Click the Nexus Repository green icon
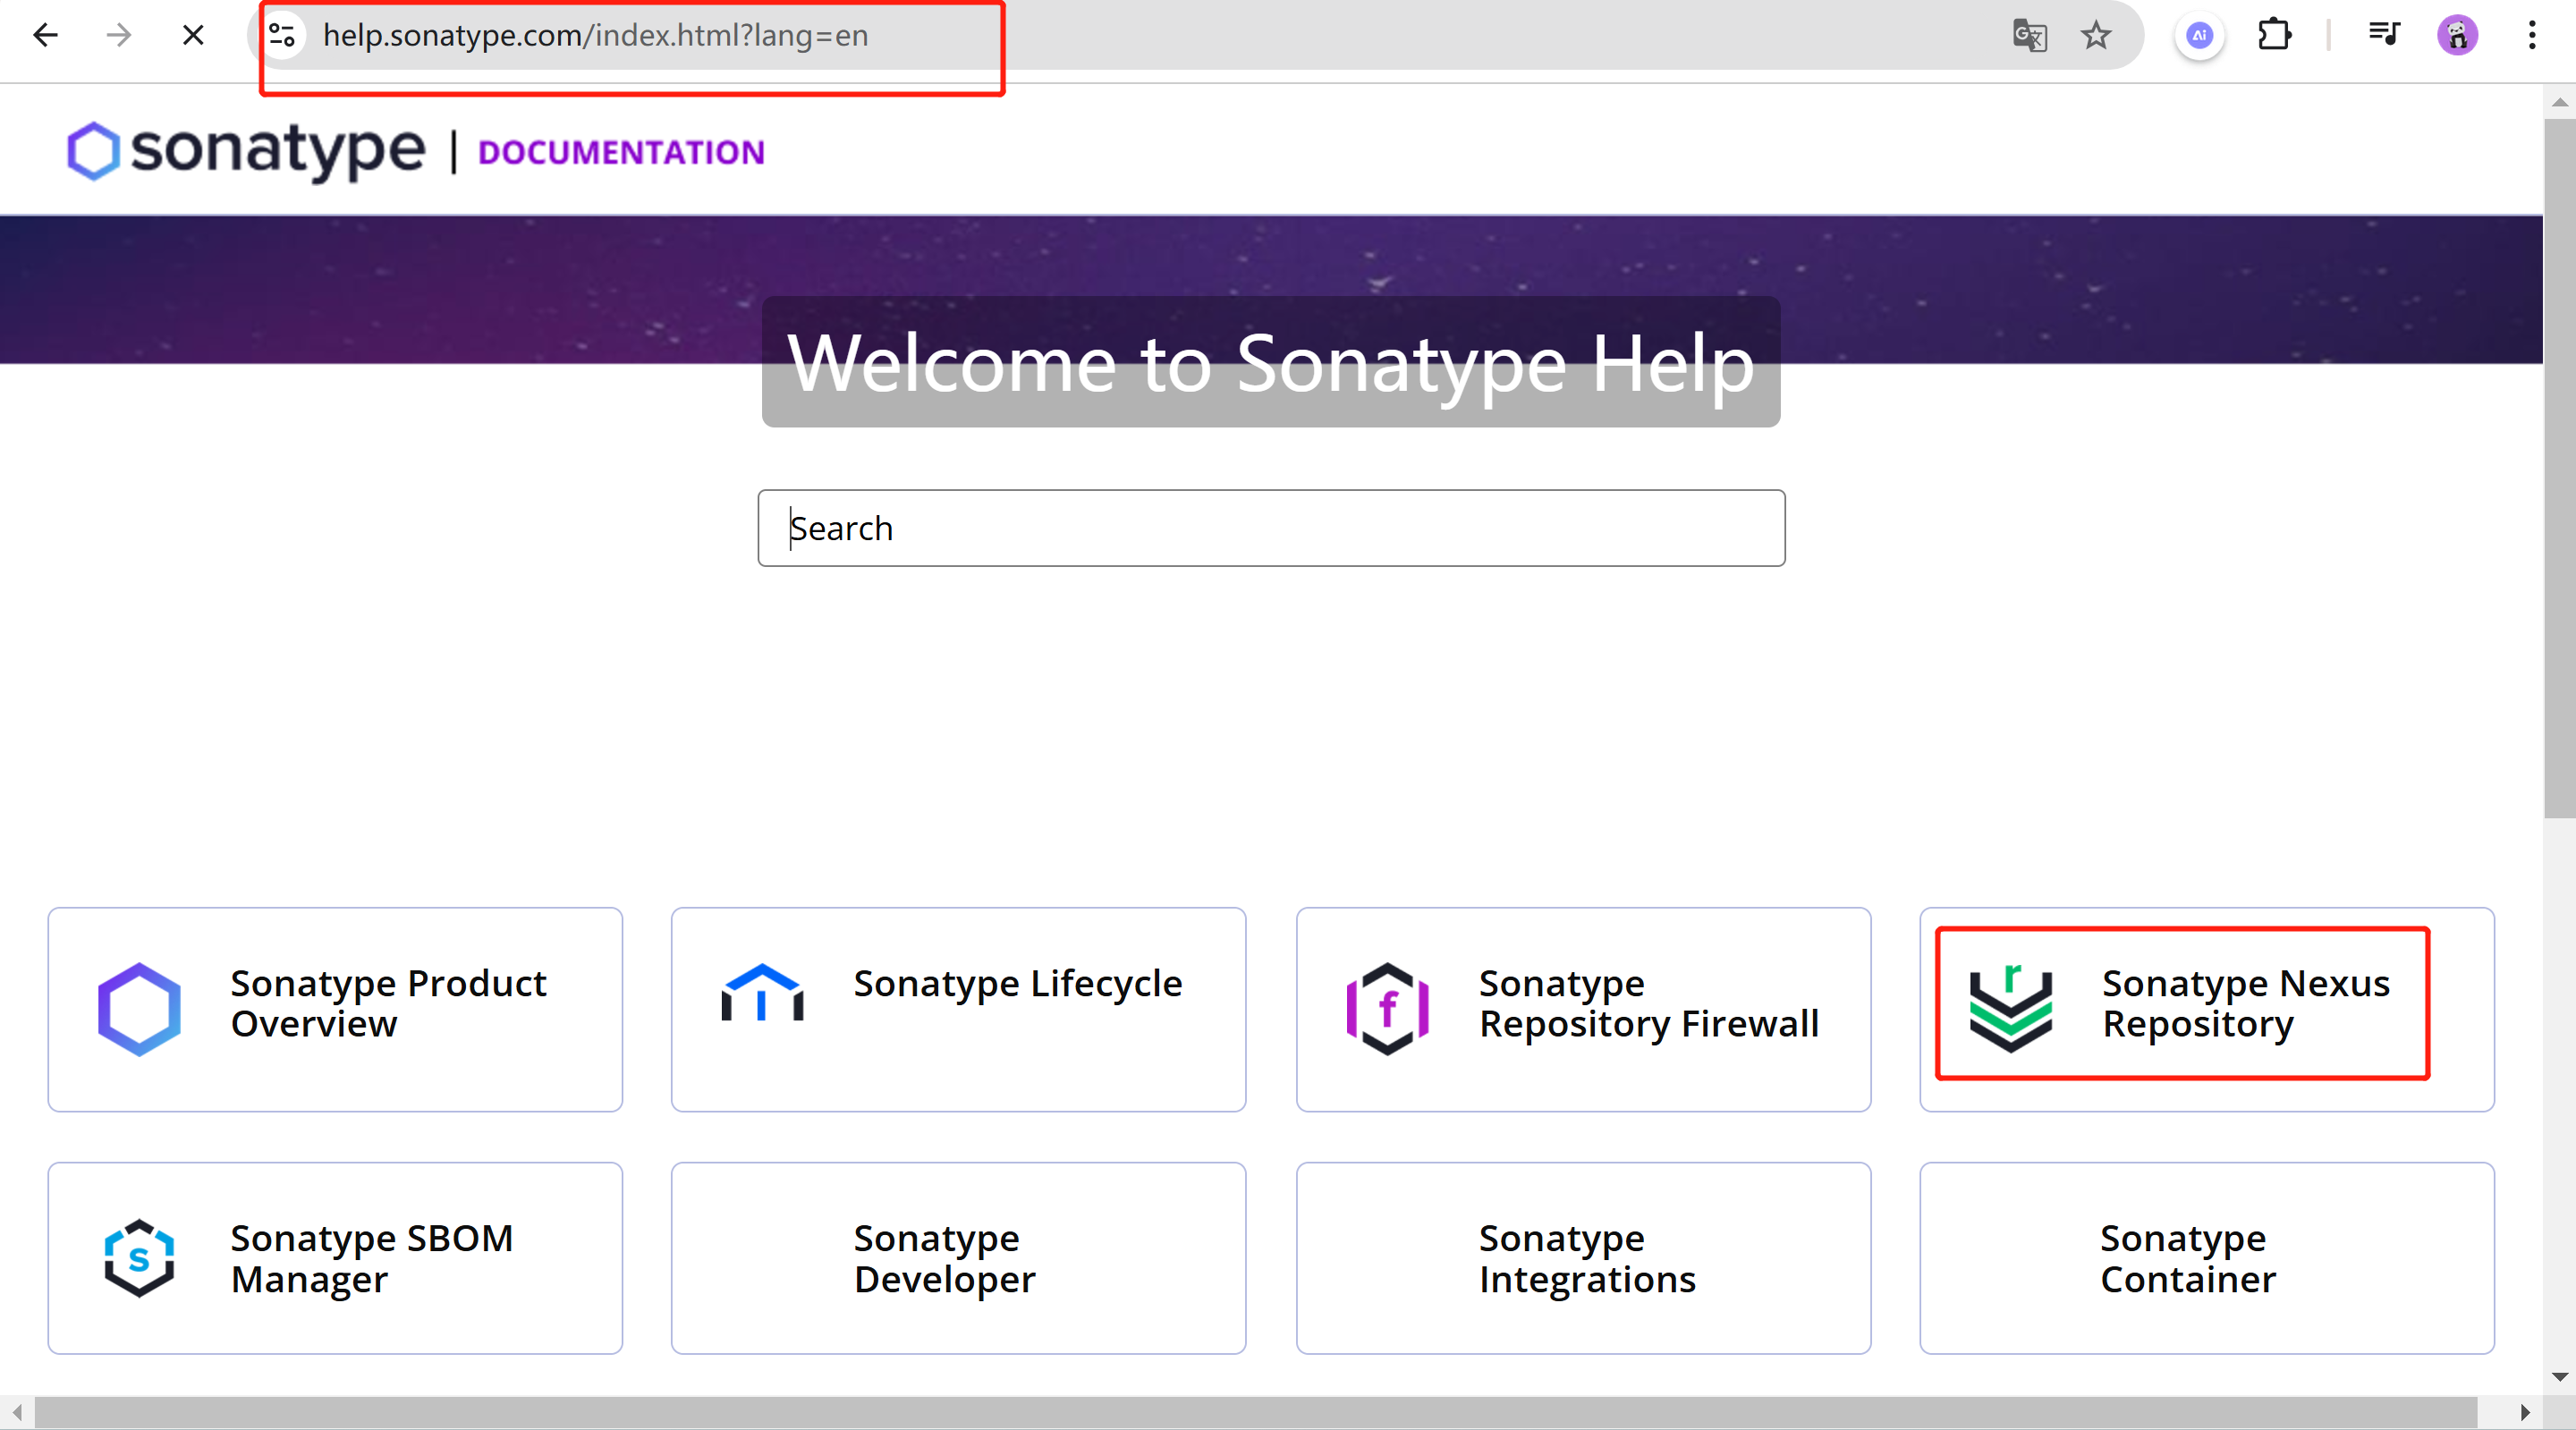The image size is (2576, 1430). click(x=2010, y=1009)
